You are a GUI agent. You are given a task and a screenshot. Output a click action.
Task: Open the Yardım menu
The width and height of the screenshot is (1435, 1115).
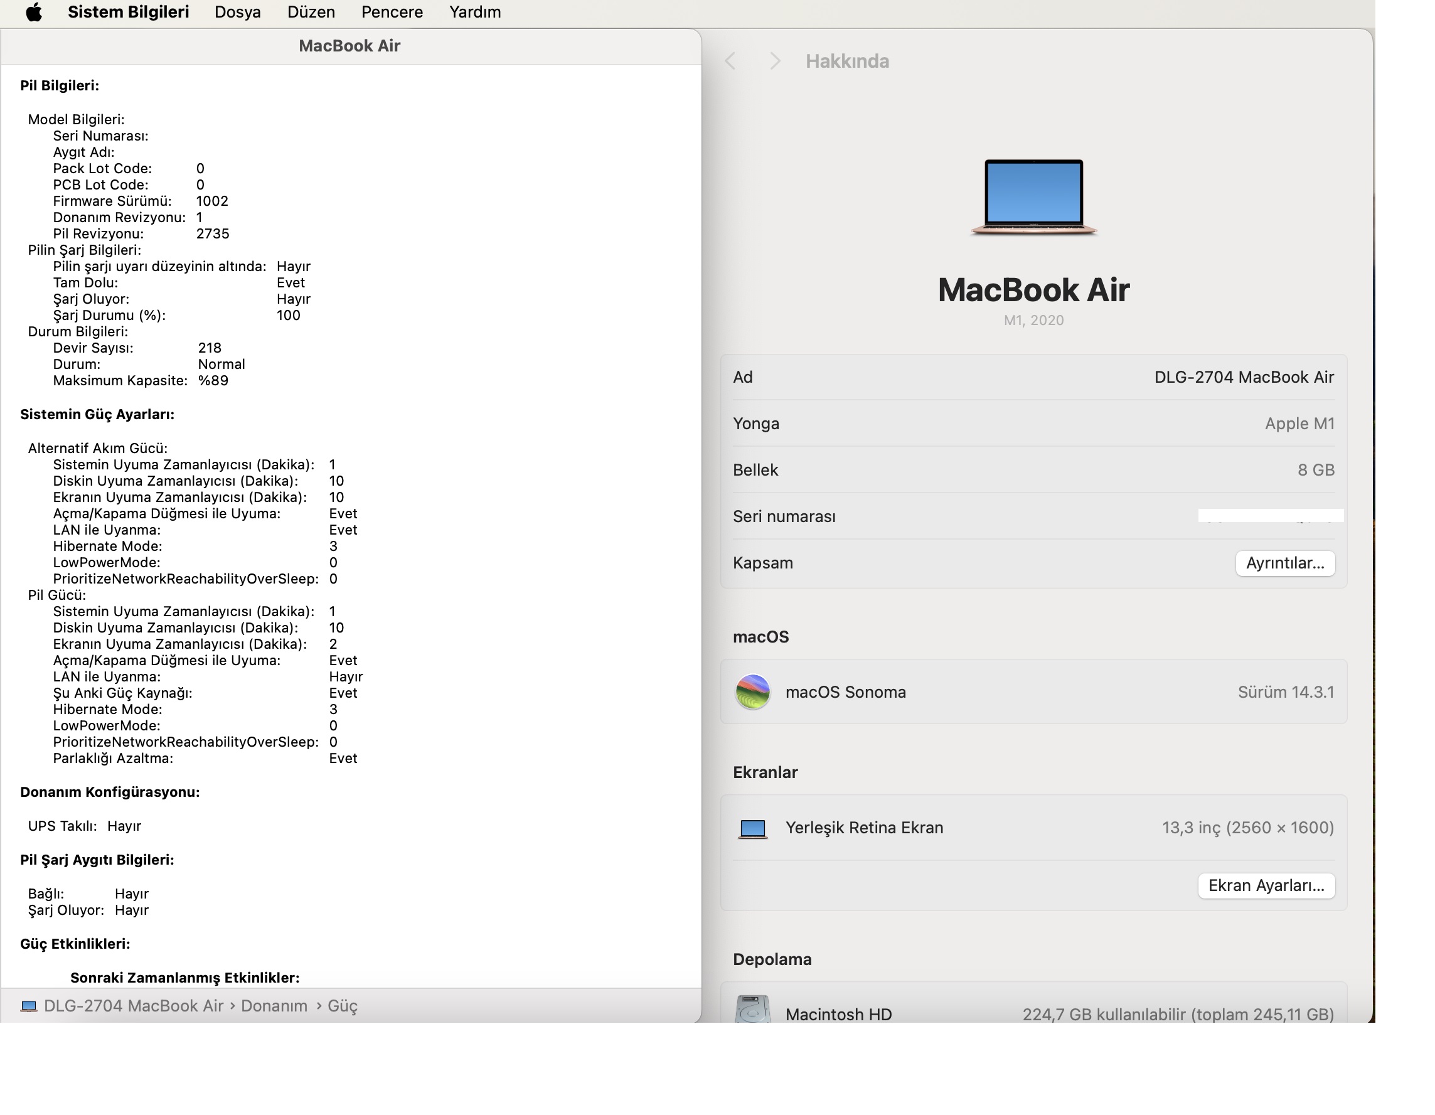point(475,12)
